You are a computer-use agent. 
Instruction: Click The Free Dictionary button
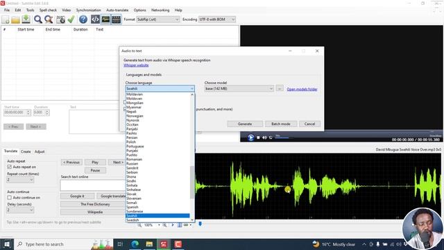tap(95, 204)
